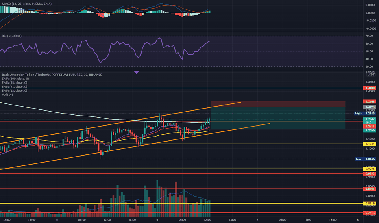Click date label 8 on the time axis

click(x=358, y=220)
